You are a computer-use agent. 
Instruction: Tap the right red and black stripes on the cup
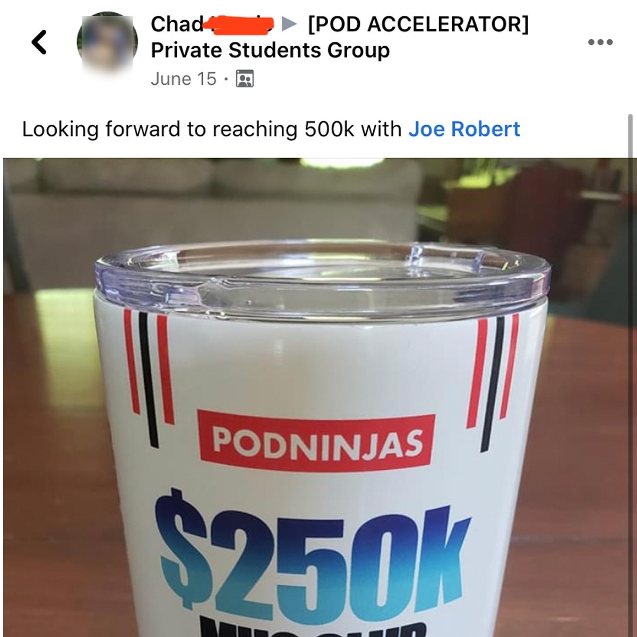(x=494, y=380)
